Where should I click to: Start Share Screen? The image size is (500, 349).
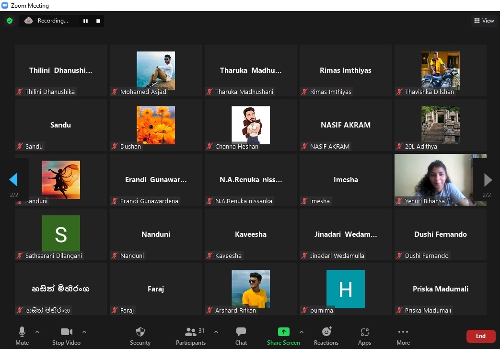[x=283, y=336]
